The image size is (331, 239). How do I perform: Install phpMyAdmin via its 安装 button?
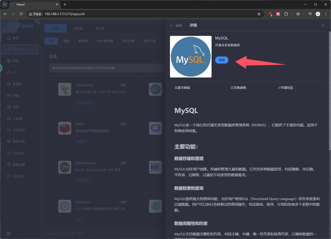pyautogui.click(x=123, y=163)
